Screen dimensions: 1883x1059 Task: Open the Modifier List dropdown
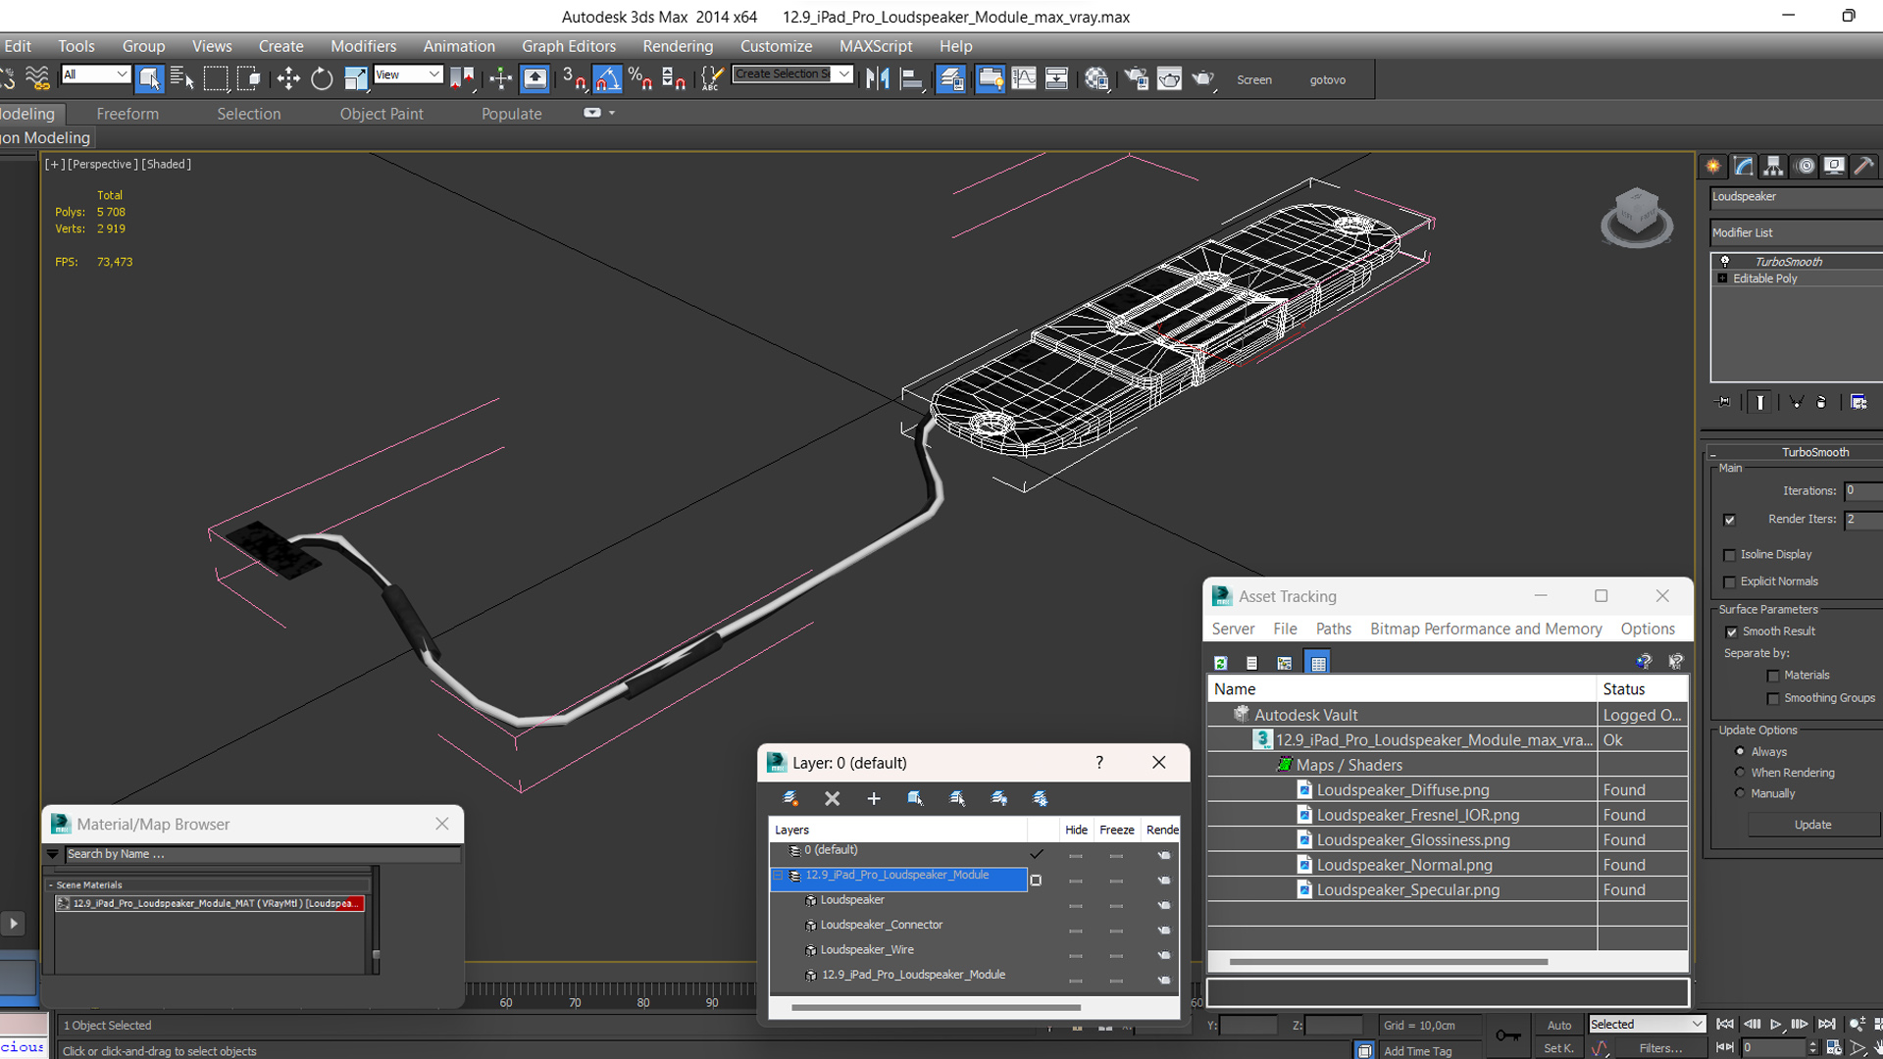(x=1797, y=232)
